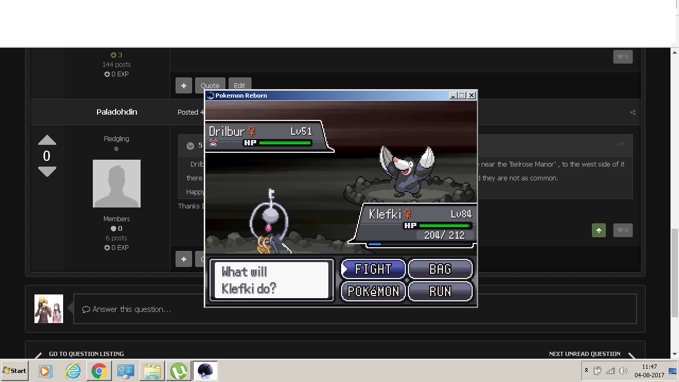Click the plus button under Paladohdin's post
Screen dimensions: 679x382
pos(184,259)
